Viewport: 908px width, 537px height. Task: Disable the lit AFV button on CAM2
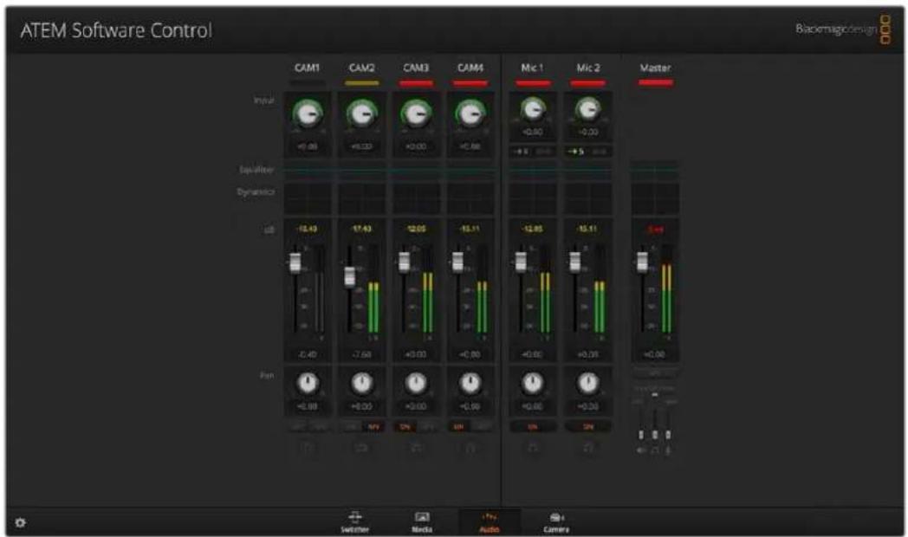pos(373,426)
